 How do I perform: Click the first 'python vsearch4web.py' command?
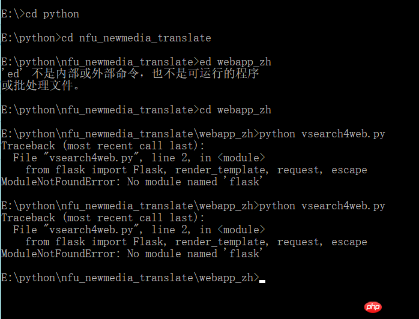[x=322, y=134]
